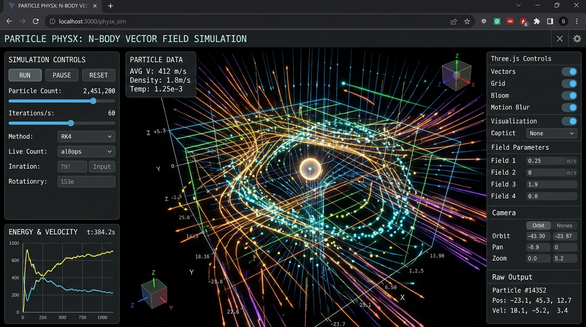Bookmark this page with the star icon
Screen dimensions: 586x327
click(467, 21)
